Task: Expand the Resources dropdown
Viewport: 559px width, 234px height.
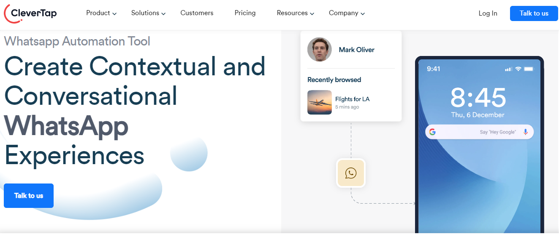Action: click(295, 13)
